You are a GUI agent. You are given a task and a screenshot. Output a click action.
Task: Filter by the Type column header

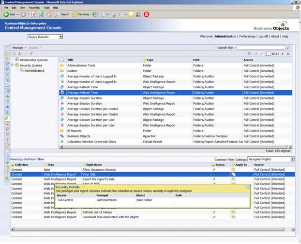tap(150, 60)
